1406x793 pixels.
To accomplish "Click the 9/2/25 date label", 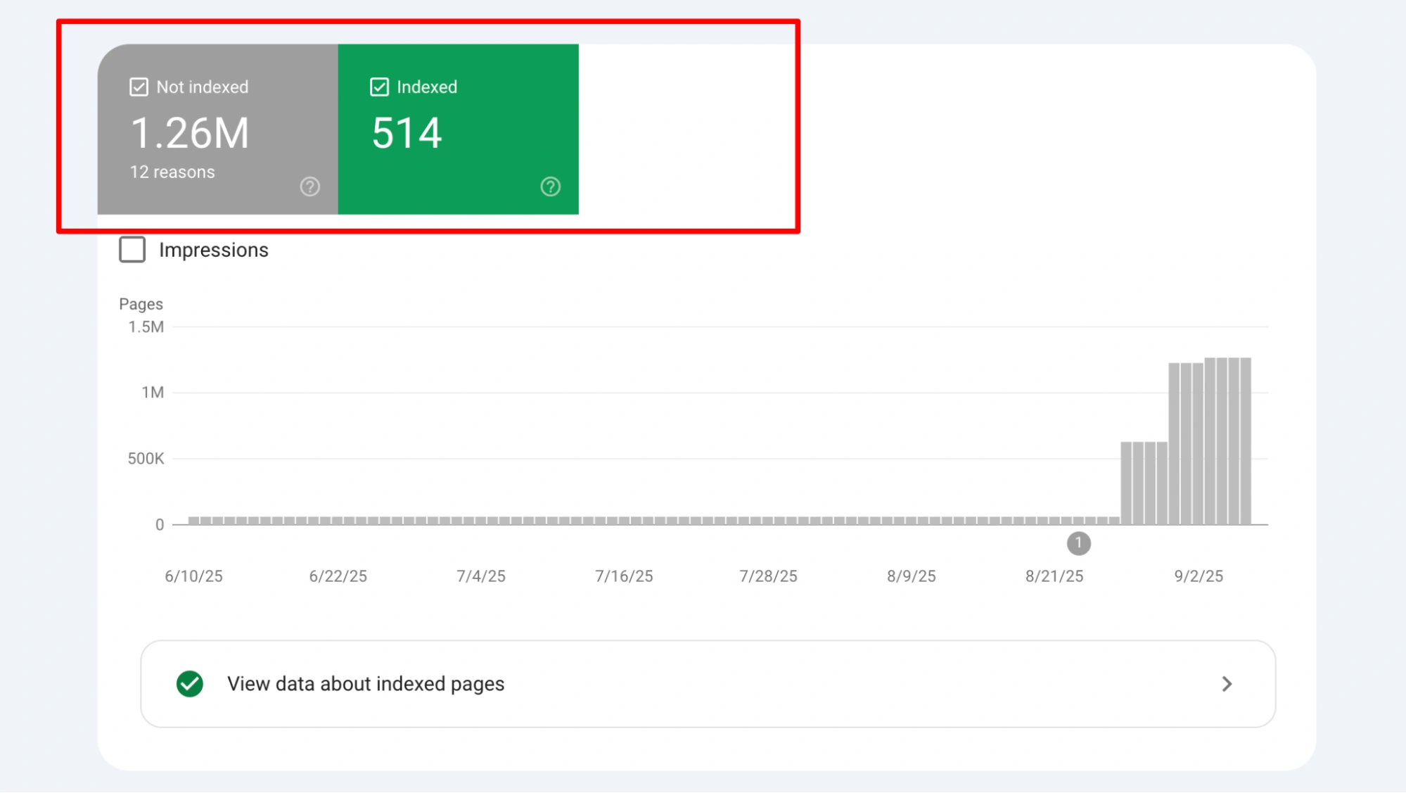I will point(1199,576).
